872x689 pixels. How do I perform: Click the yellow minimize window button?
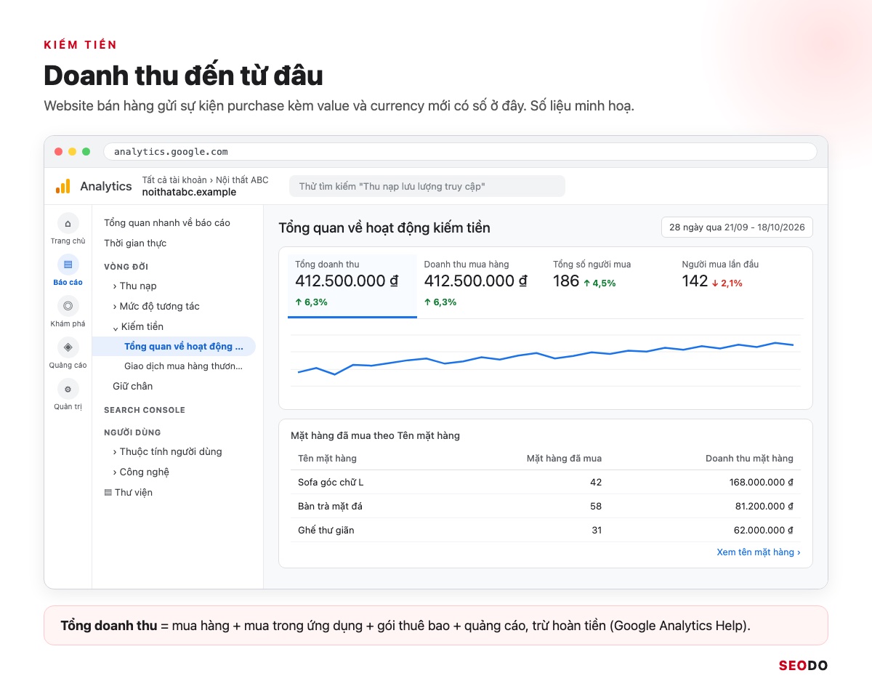point(72,152)
